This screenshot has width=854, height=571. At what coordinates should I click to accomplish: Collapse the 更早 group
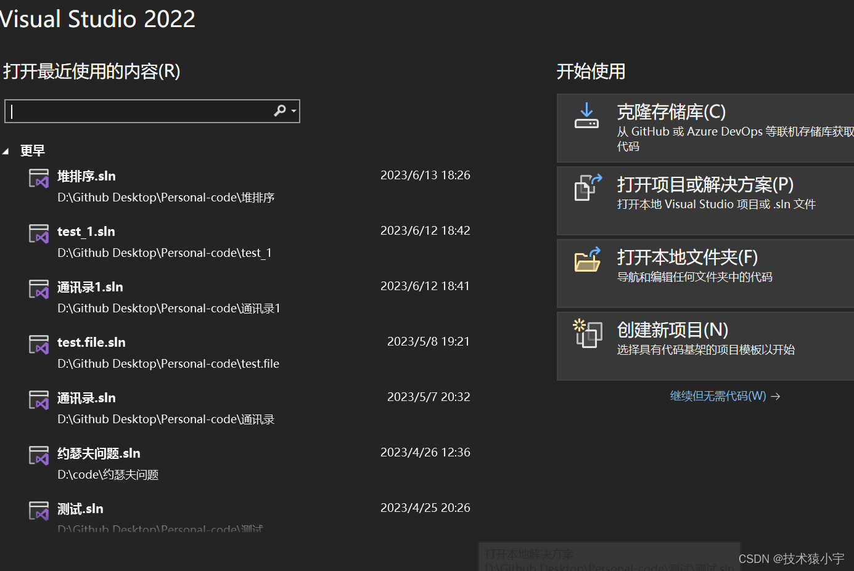(6, 151)
